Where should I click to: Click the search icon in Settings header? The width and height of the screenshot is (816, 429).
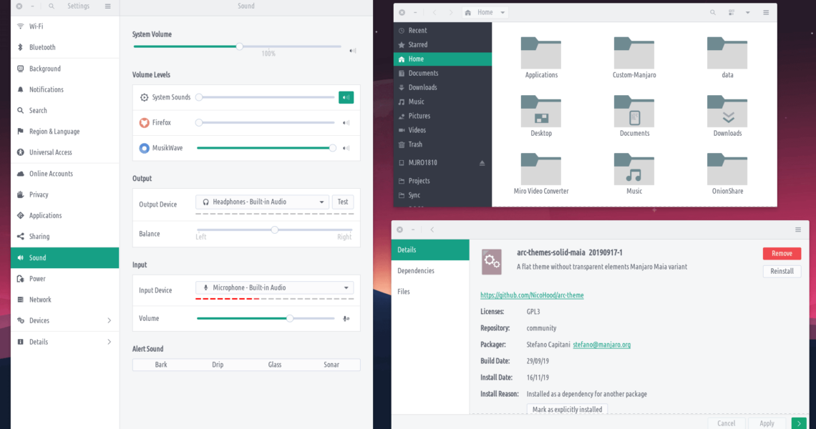52,6
